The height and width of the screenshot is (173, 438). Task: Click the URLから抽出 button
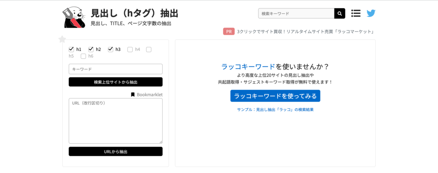115,152
